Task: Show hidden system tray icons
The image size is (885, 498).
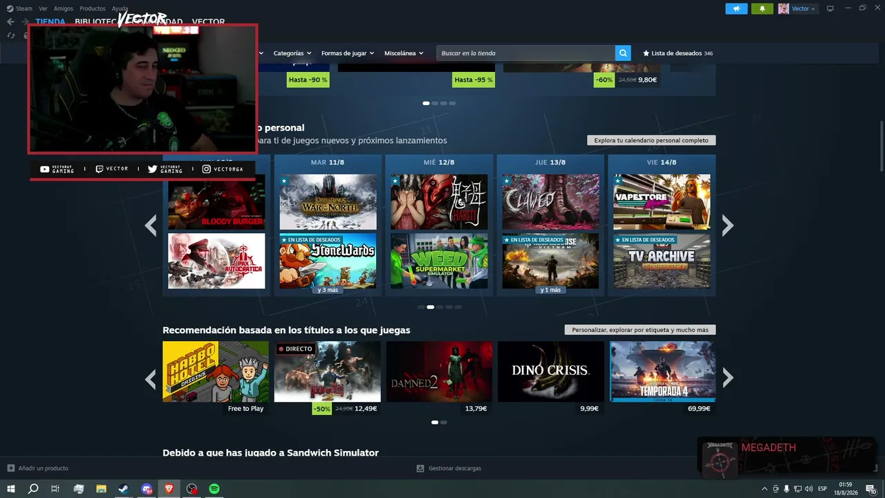Action: click(x=764, y=489)
